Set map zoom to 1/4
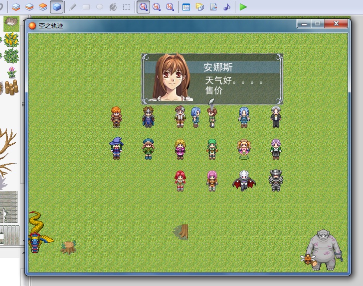The image size is (363, 286). [x=170, y=7]
